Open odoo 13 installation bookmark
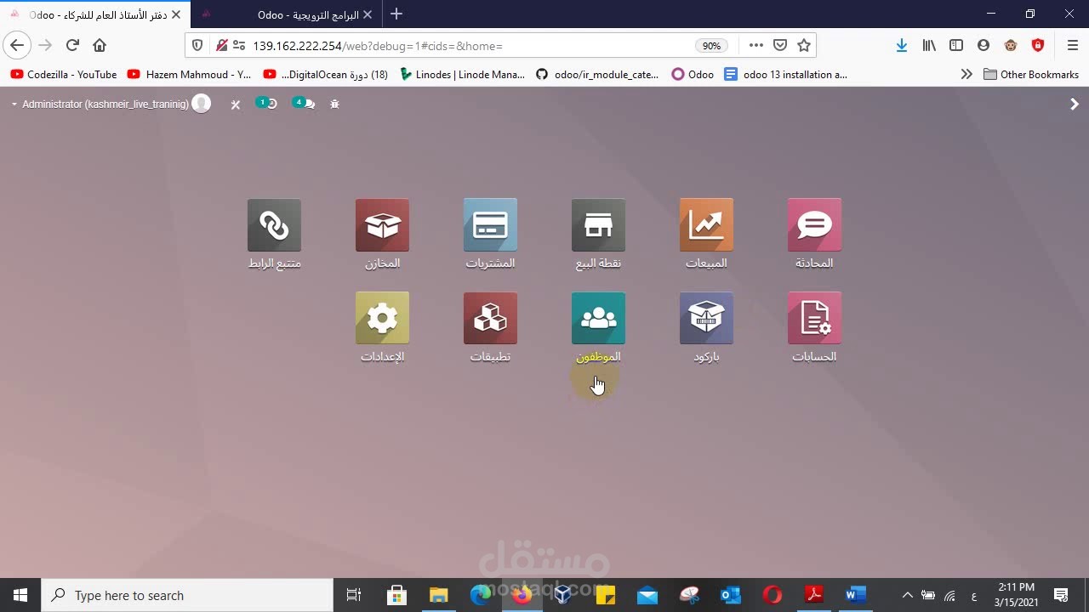Screen dimensions: 1089x612 pyautogui.click(x=786, y=75)
